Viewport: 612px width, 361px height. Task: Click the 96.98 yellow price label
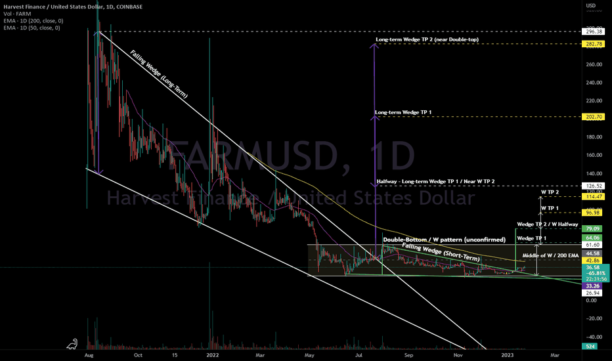(593, 213)
